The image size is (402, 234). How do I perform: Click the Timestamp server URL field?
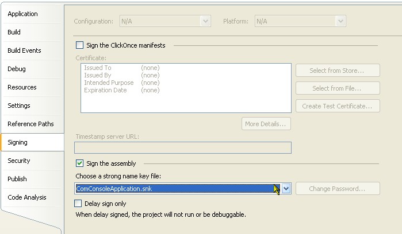(x=183, y=148)
